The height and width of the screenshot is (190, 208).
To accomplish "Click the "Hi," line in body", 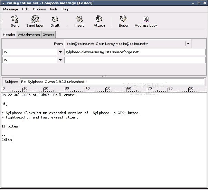I will 4,104.
